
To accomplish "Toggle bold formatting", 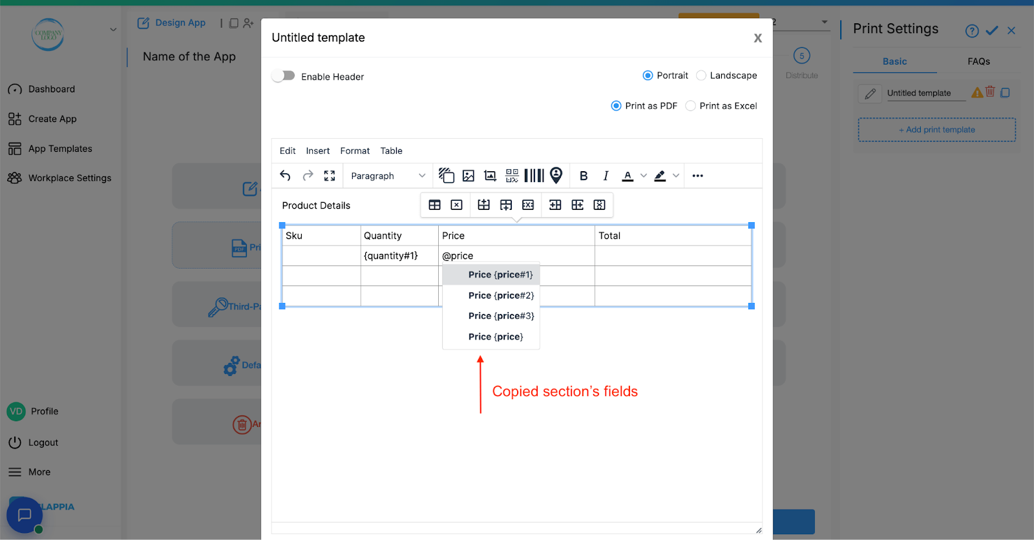I will 584,176.
